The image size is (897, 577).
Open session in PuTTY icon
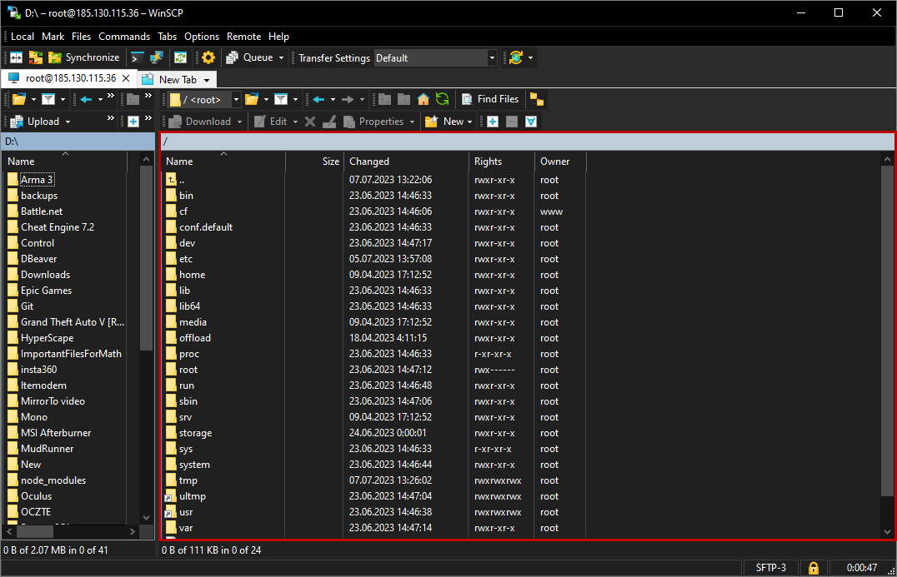(x=157, y=58)
